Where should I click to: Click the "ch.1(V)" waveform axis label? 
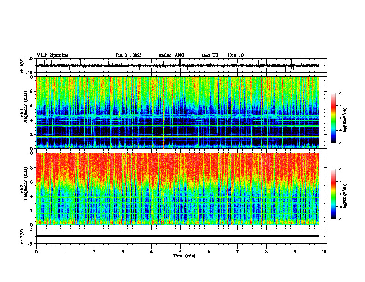pos(22,65)
